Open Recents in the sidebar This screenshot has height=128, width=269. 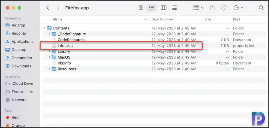pos(16,33)
